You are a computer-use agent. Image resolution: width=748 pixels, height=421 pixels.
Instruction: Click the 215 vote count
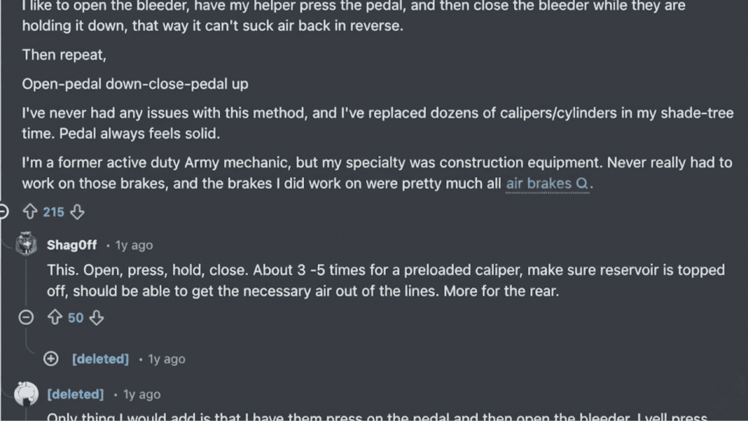pyautogui.click(x=54, y=211)
